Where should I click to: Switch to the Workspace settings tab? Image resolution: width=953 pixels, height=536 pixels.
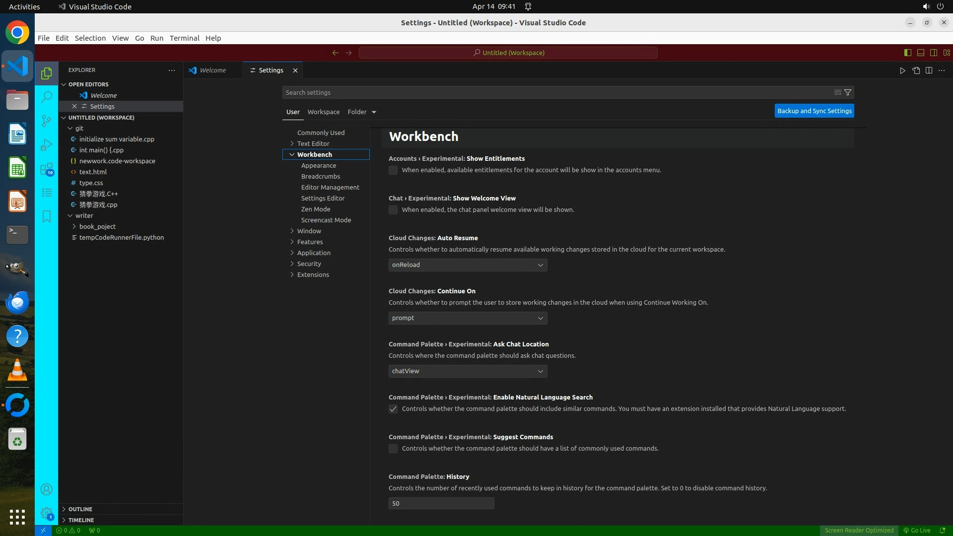click(x=324, y=112)
